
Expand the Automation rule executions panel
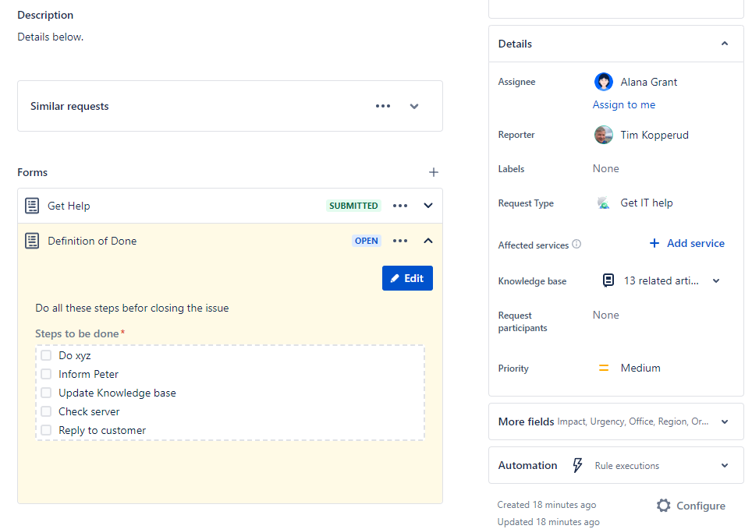[725, 465]
